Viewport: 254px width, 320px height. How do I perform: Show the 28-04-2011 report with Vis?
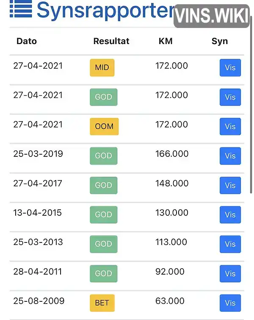tap(230, 273)
